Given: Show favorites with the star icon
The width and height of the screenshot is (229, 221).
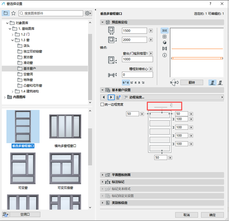Looking at the screenshot, I should 13,13.
